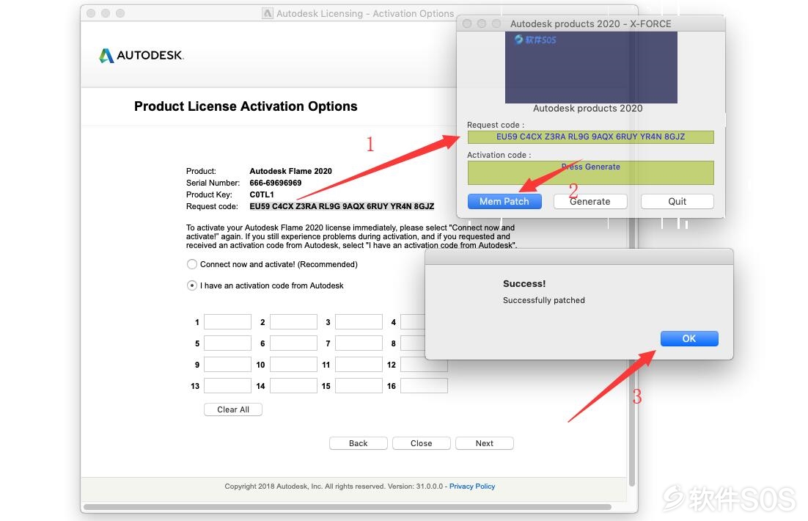Select Connect now and activate radio option
Image resolution: width=808 pixels, height=521 pixels.
191,264
